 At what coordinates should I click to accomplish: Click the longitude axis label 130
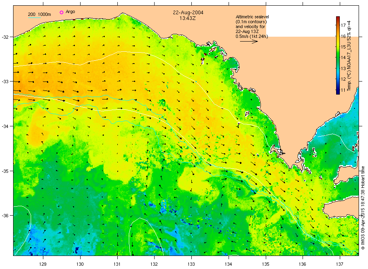click(80, 264)
